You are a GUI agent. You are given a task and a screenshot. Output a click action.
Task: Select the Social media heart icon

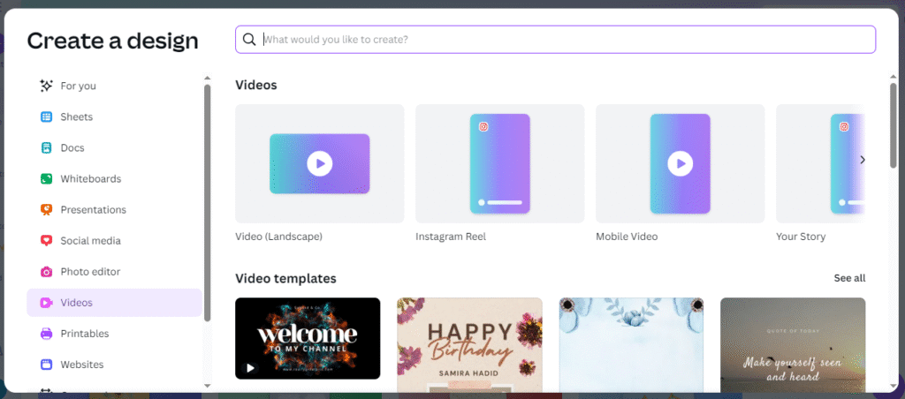pyautogui.click(x=47, y=240)
